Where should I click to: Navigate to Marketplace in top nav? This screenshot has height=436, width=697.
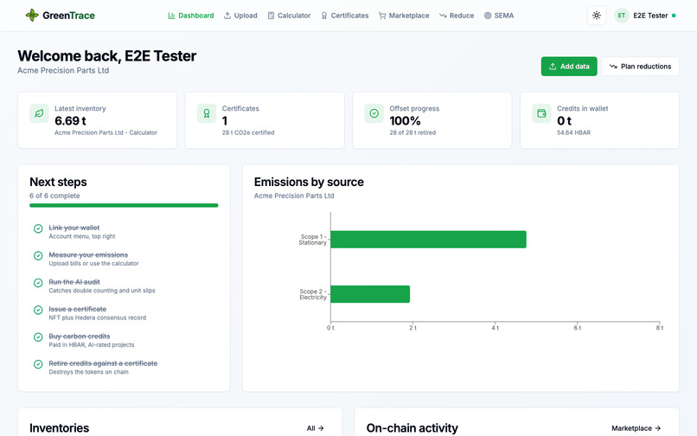[404, 16]
